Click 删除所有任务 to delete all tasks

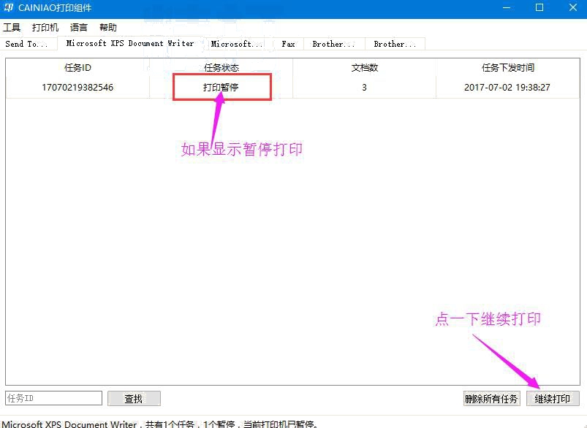click(x=492, y=398)
